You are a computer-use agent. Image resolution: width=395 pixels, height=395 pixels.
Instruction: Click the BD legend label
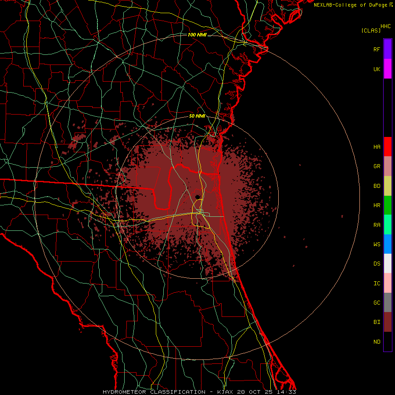pyautogui.click(x=377, y=186)
